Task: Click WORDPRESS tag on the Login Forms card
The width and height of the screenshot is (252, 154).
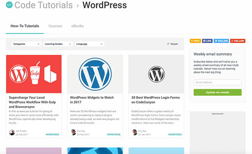Action: tap(175, 134)
